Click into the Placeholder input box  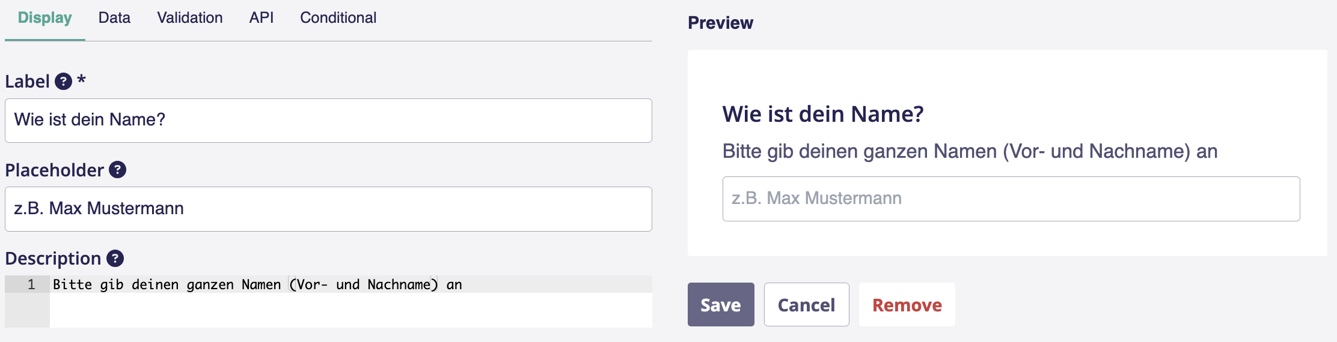[328, 209]
